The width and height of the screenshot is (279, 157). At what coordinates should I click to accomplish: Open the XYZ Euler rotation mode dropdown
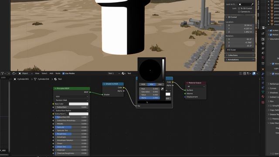click(240, 50)
